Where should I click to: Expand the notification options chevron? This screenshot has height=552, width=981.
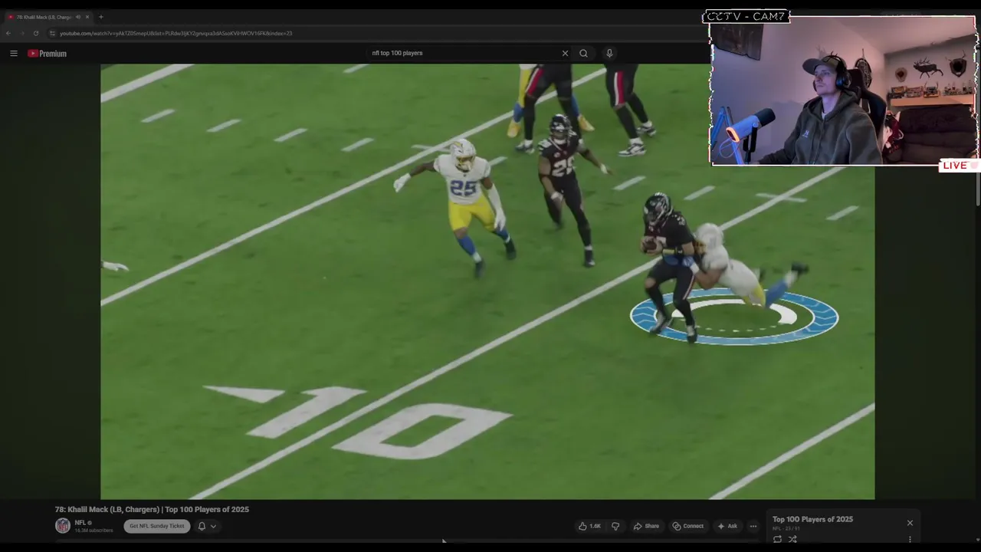point(213,526)
